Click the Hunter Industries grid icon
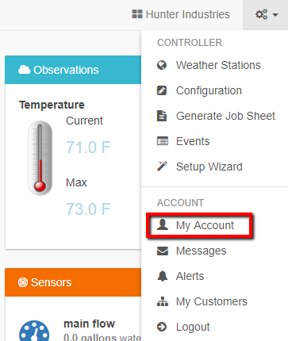 [x=137, y=14]
